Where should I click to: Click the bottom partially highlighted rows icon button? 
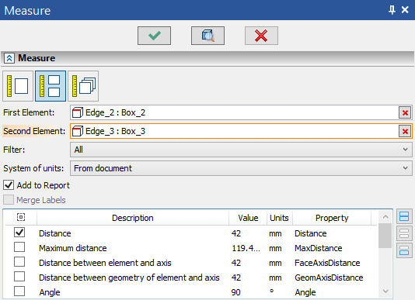tap(404, 250)
